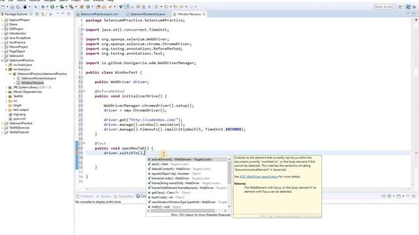The width and height of the screenshot is (419, 235).
Task: Collapse the Selenium4Practice project node
Action: click(x=2, y=61)
